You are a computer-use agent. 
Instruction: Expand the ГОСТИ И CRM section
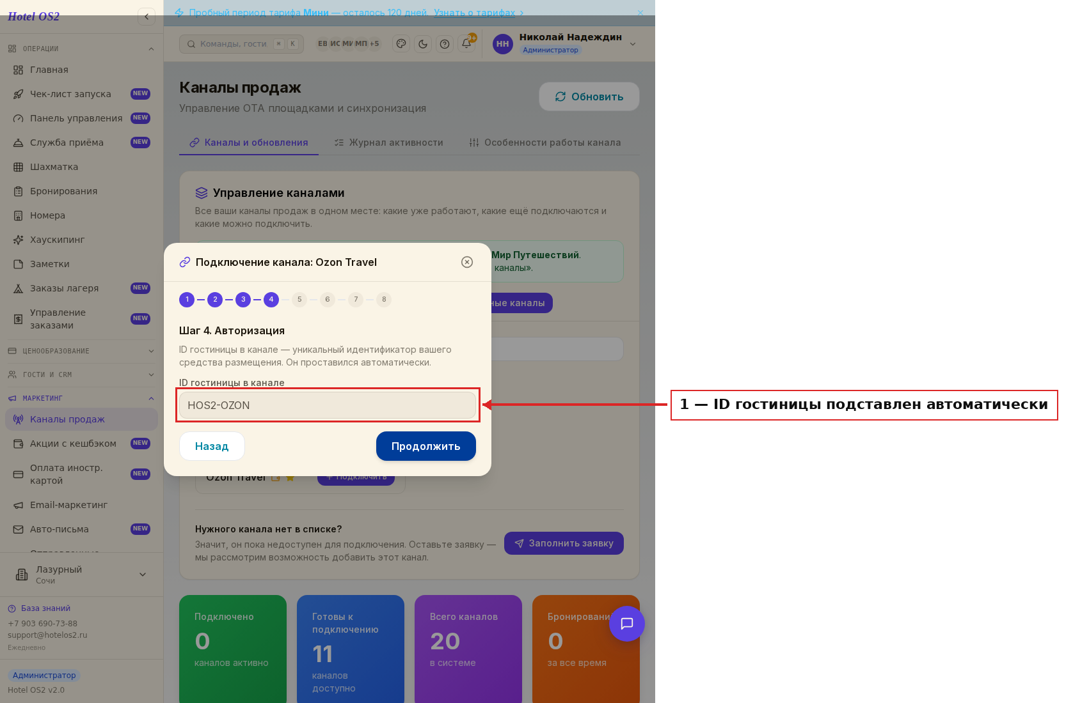[x=81, y=375]
